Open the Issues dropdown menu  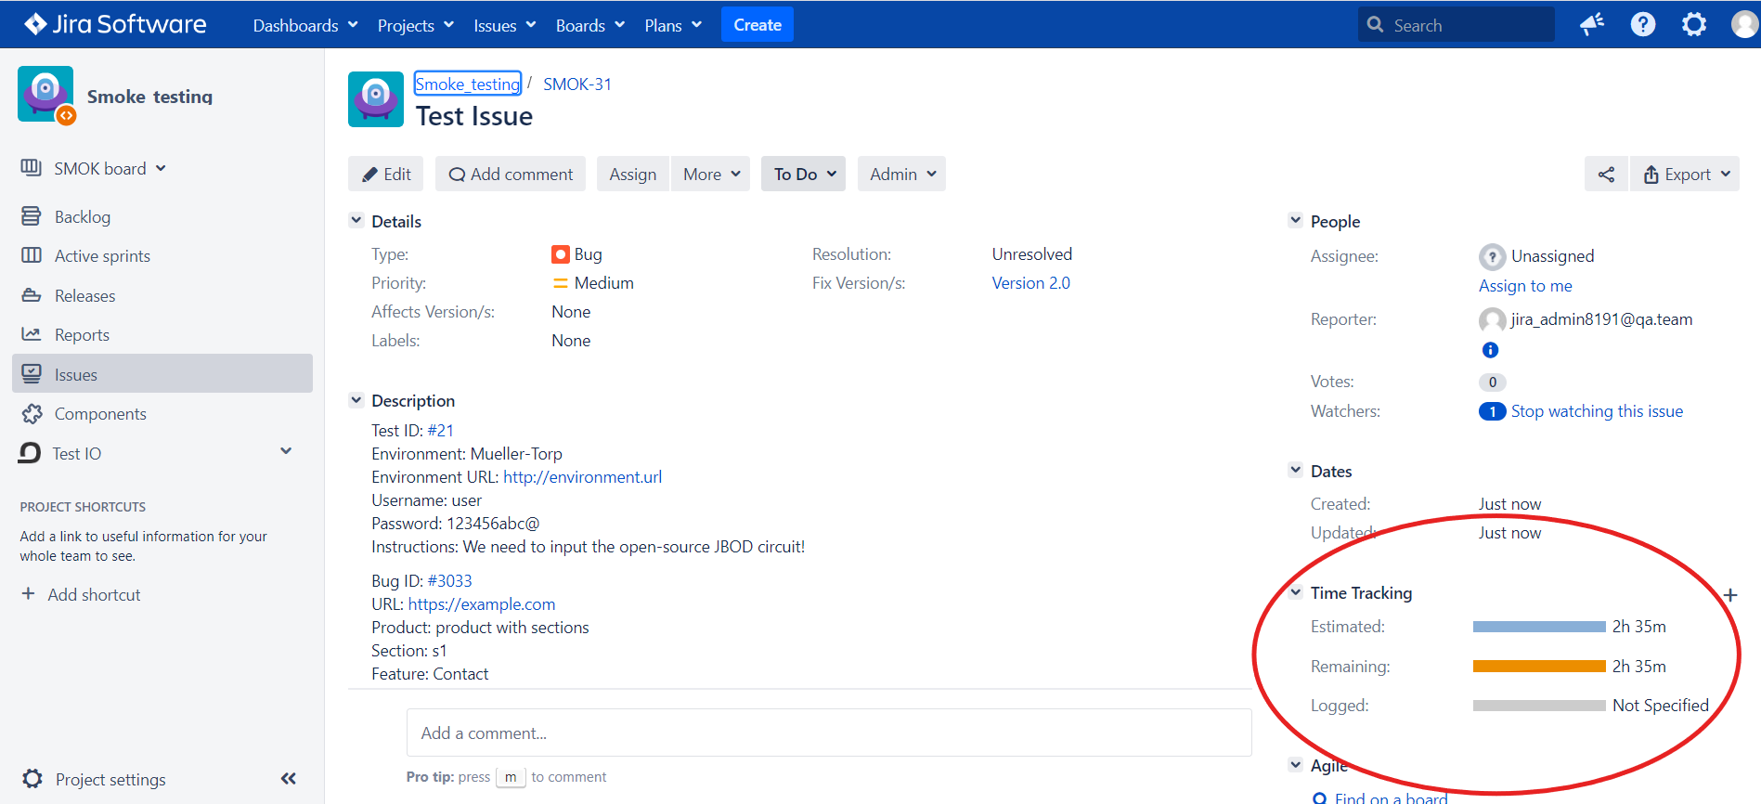tap(504, 25)
